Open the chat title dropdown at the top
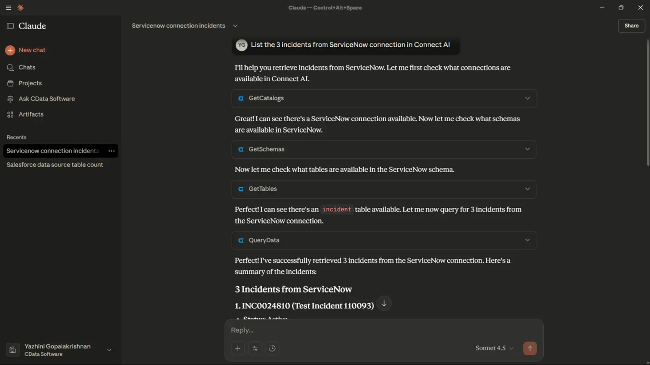The height and width of the screenshot is (365, 650). [x=235, y=26]
